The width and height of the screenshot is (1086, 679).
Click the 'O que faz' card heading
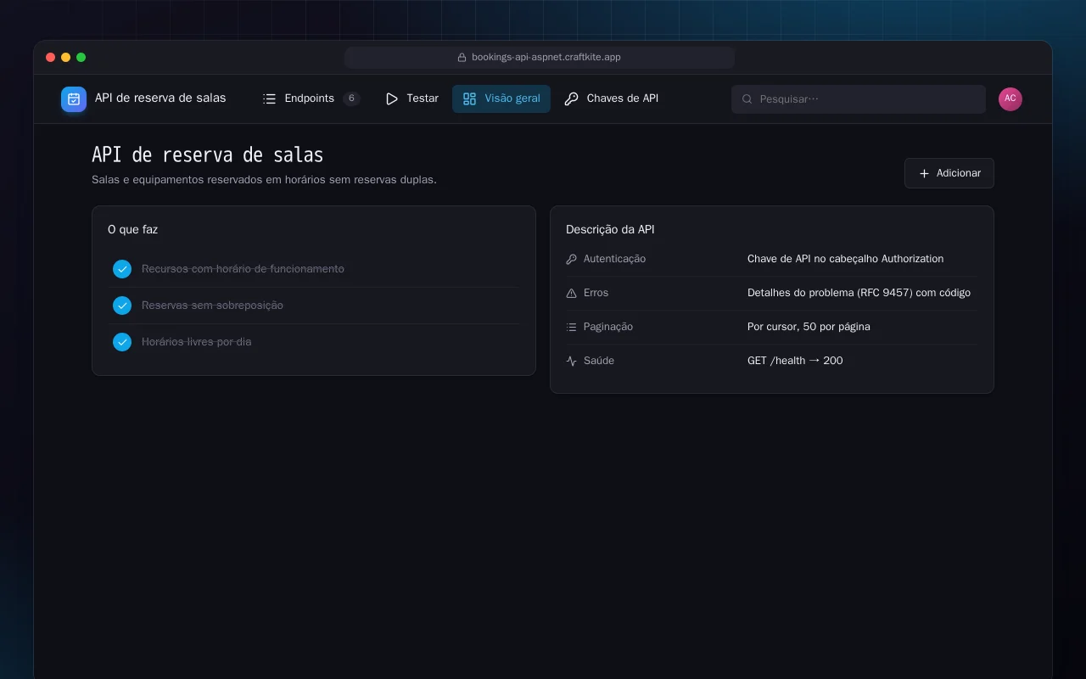click(x=133, y=229)
